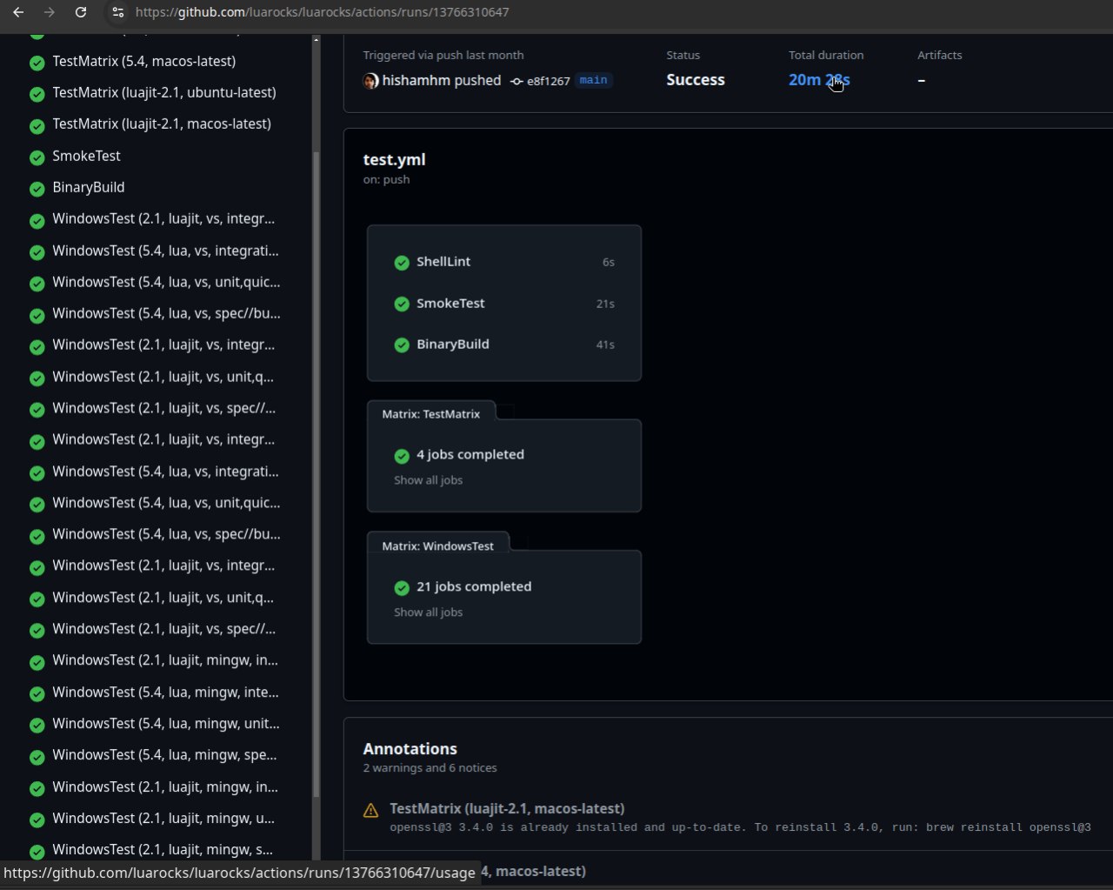Image resolution: width=1113 pixels, height=890 pixels.
Task: Click the green check icon next to ShellLint
Action: click(402, 262)
